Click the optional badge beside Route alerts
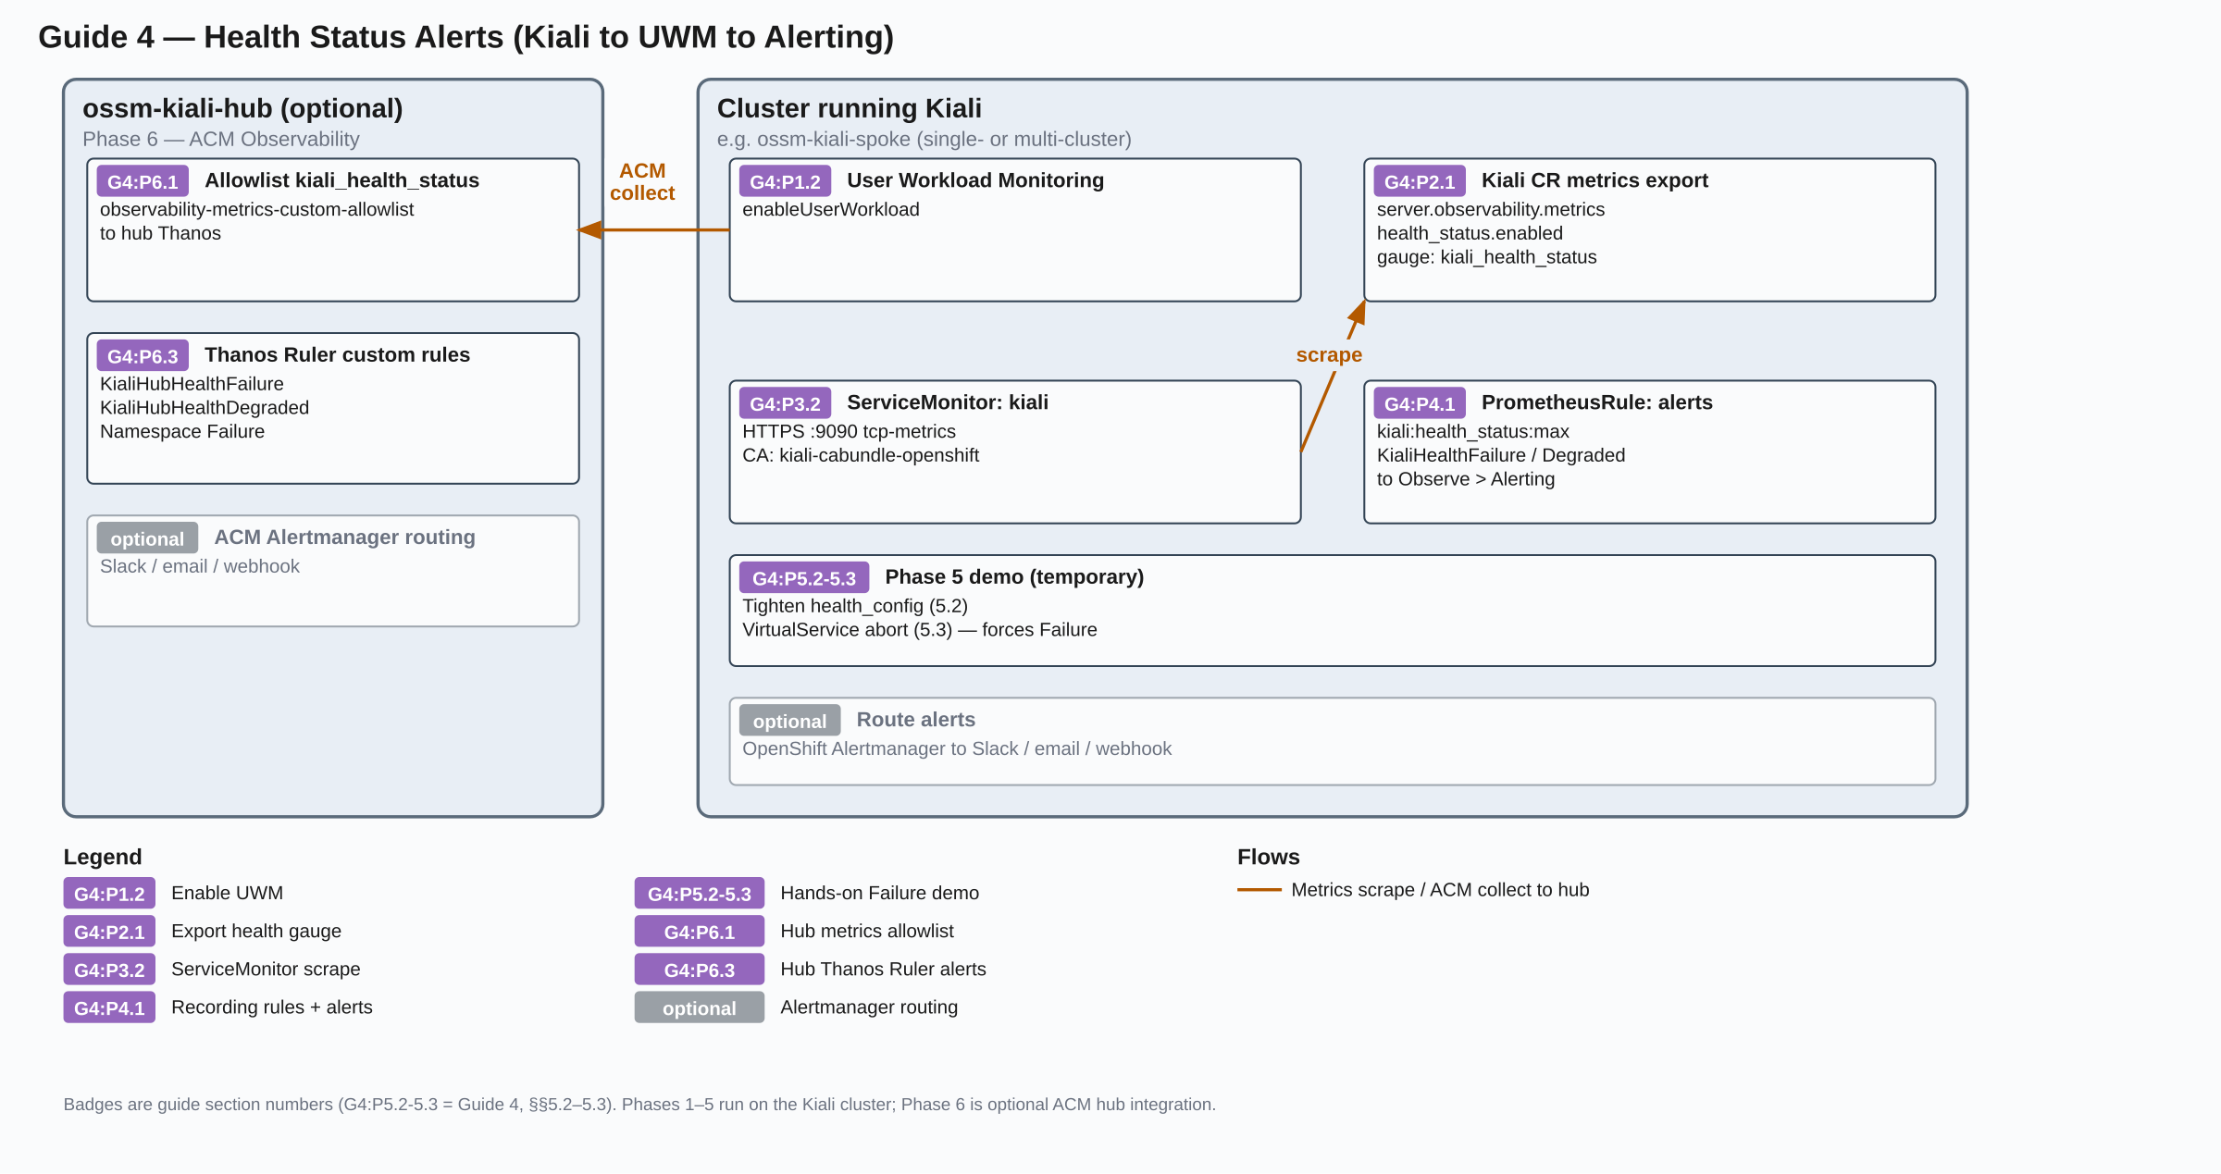The height and width of the screenshot is (1174, 2221). pyautogui.click(x=789, y=721)
